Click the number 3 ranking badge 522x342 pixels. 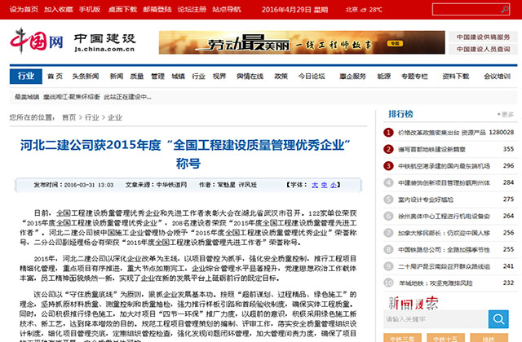388,166
